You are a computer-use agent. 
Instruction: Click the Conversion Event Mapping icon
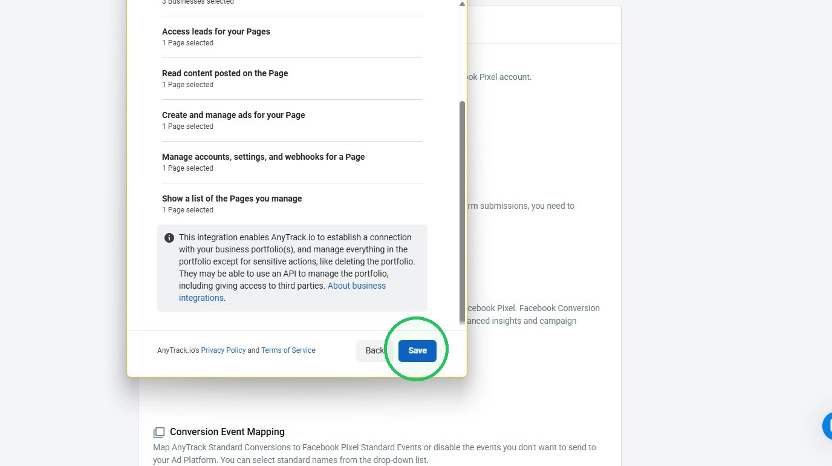click(x=159, y=432)
